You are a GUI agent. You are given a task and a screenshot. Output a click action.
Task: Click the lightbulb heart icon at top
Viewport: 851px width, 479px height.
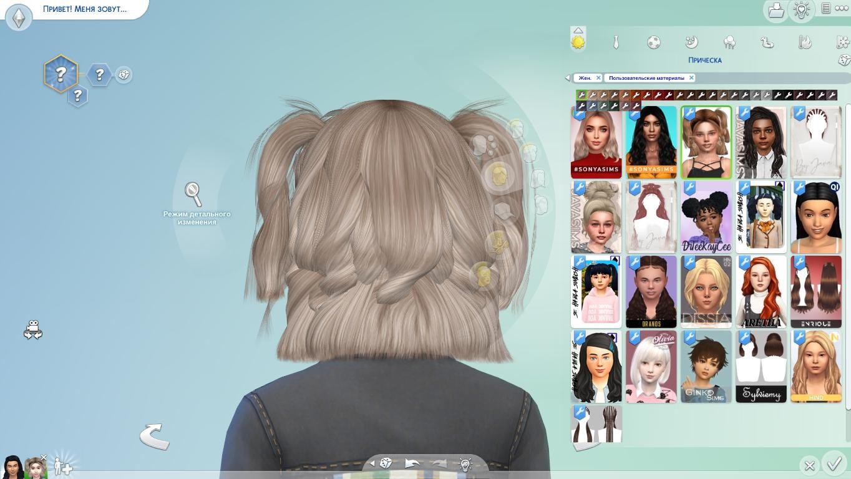click(x=801, y=10)
